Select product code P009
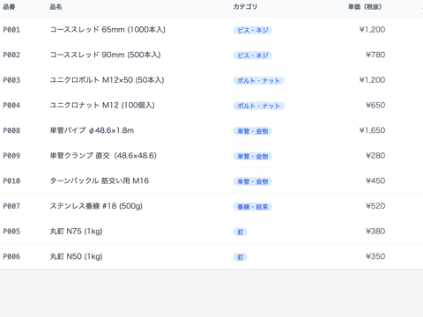The width and height of the screenshot is (423, 317). click(x=11, y=156)
